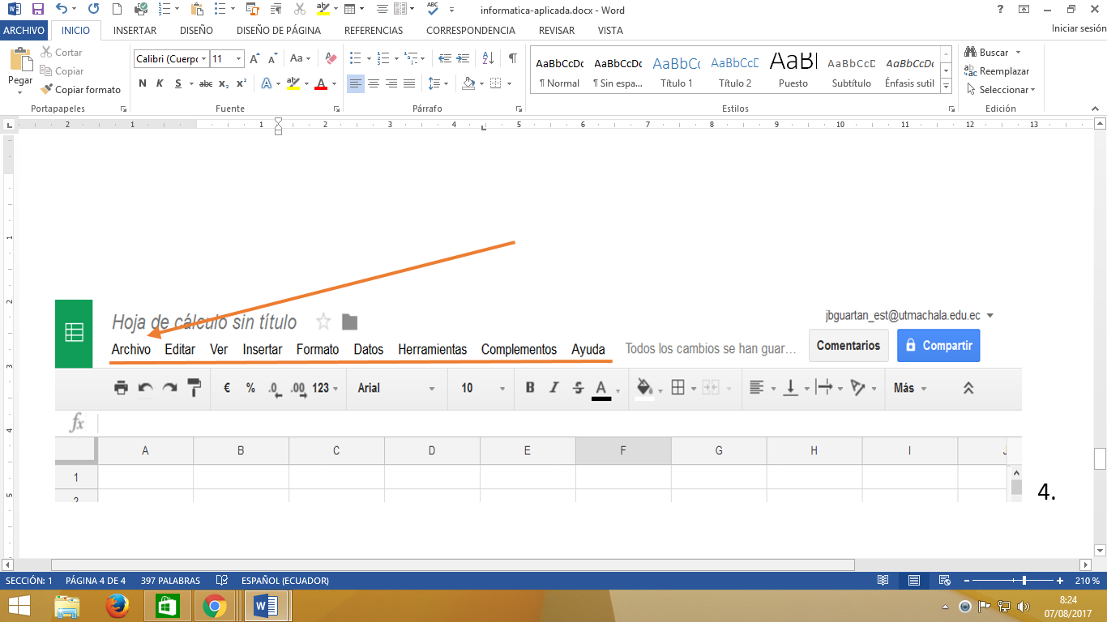Open the Arial font dropdown in Sheets

(x=381, y=388)
